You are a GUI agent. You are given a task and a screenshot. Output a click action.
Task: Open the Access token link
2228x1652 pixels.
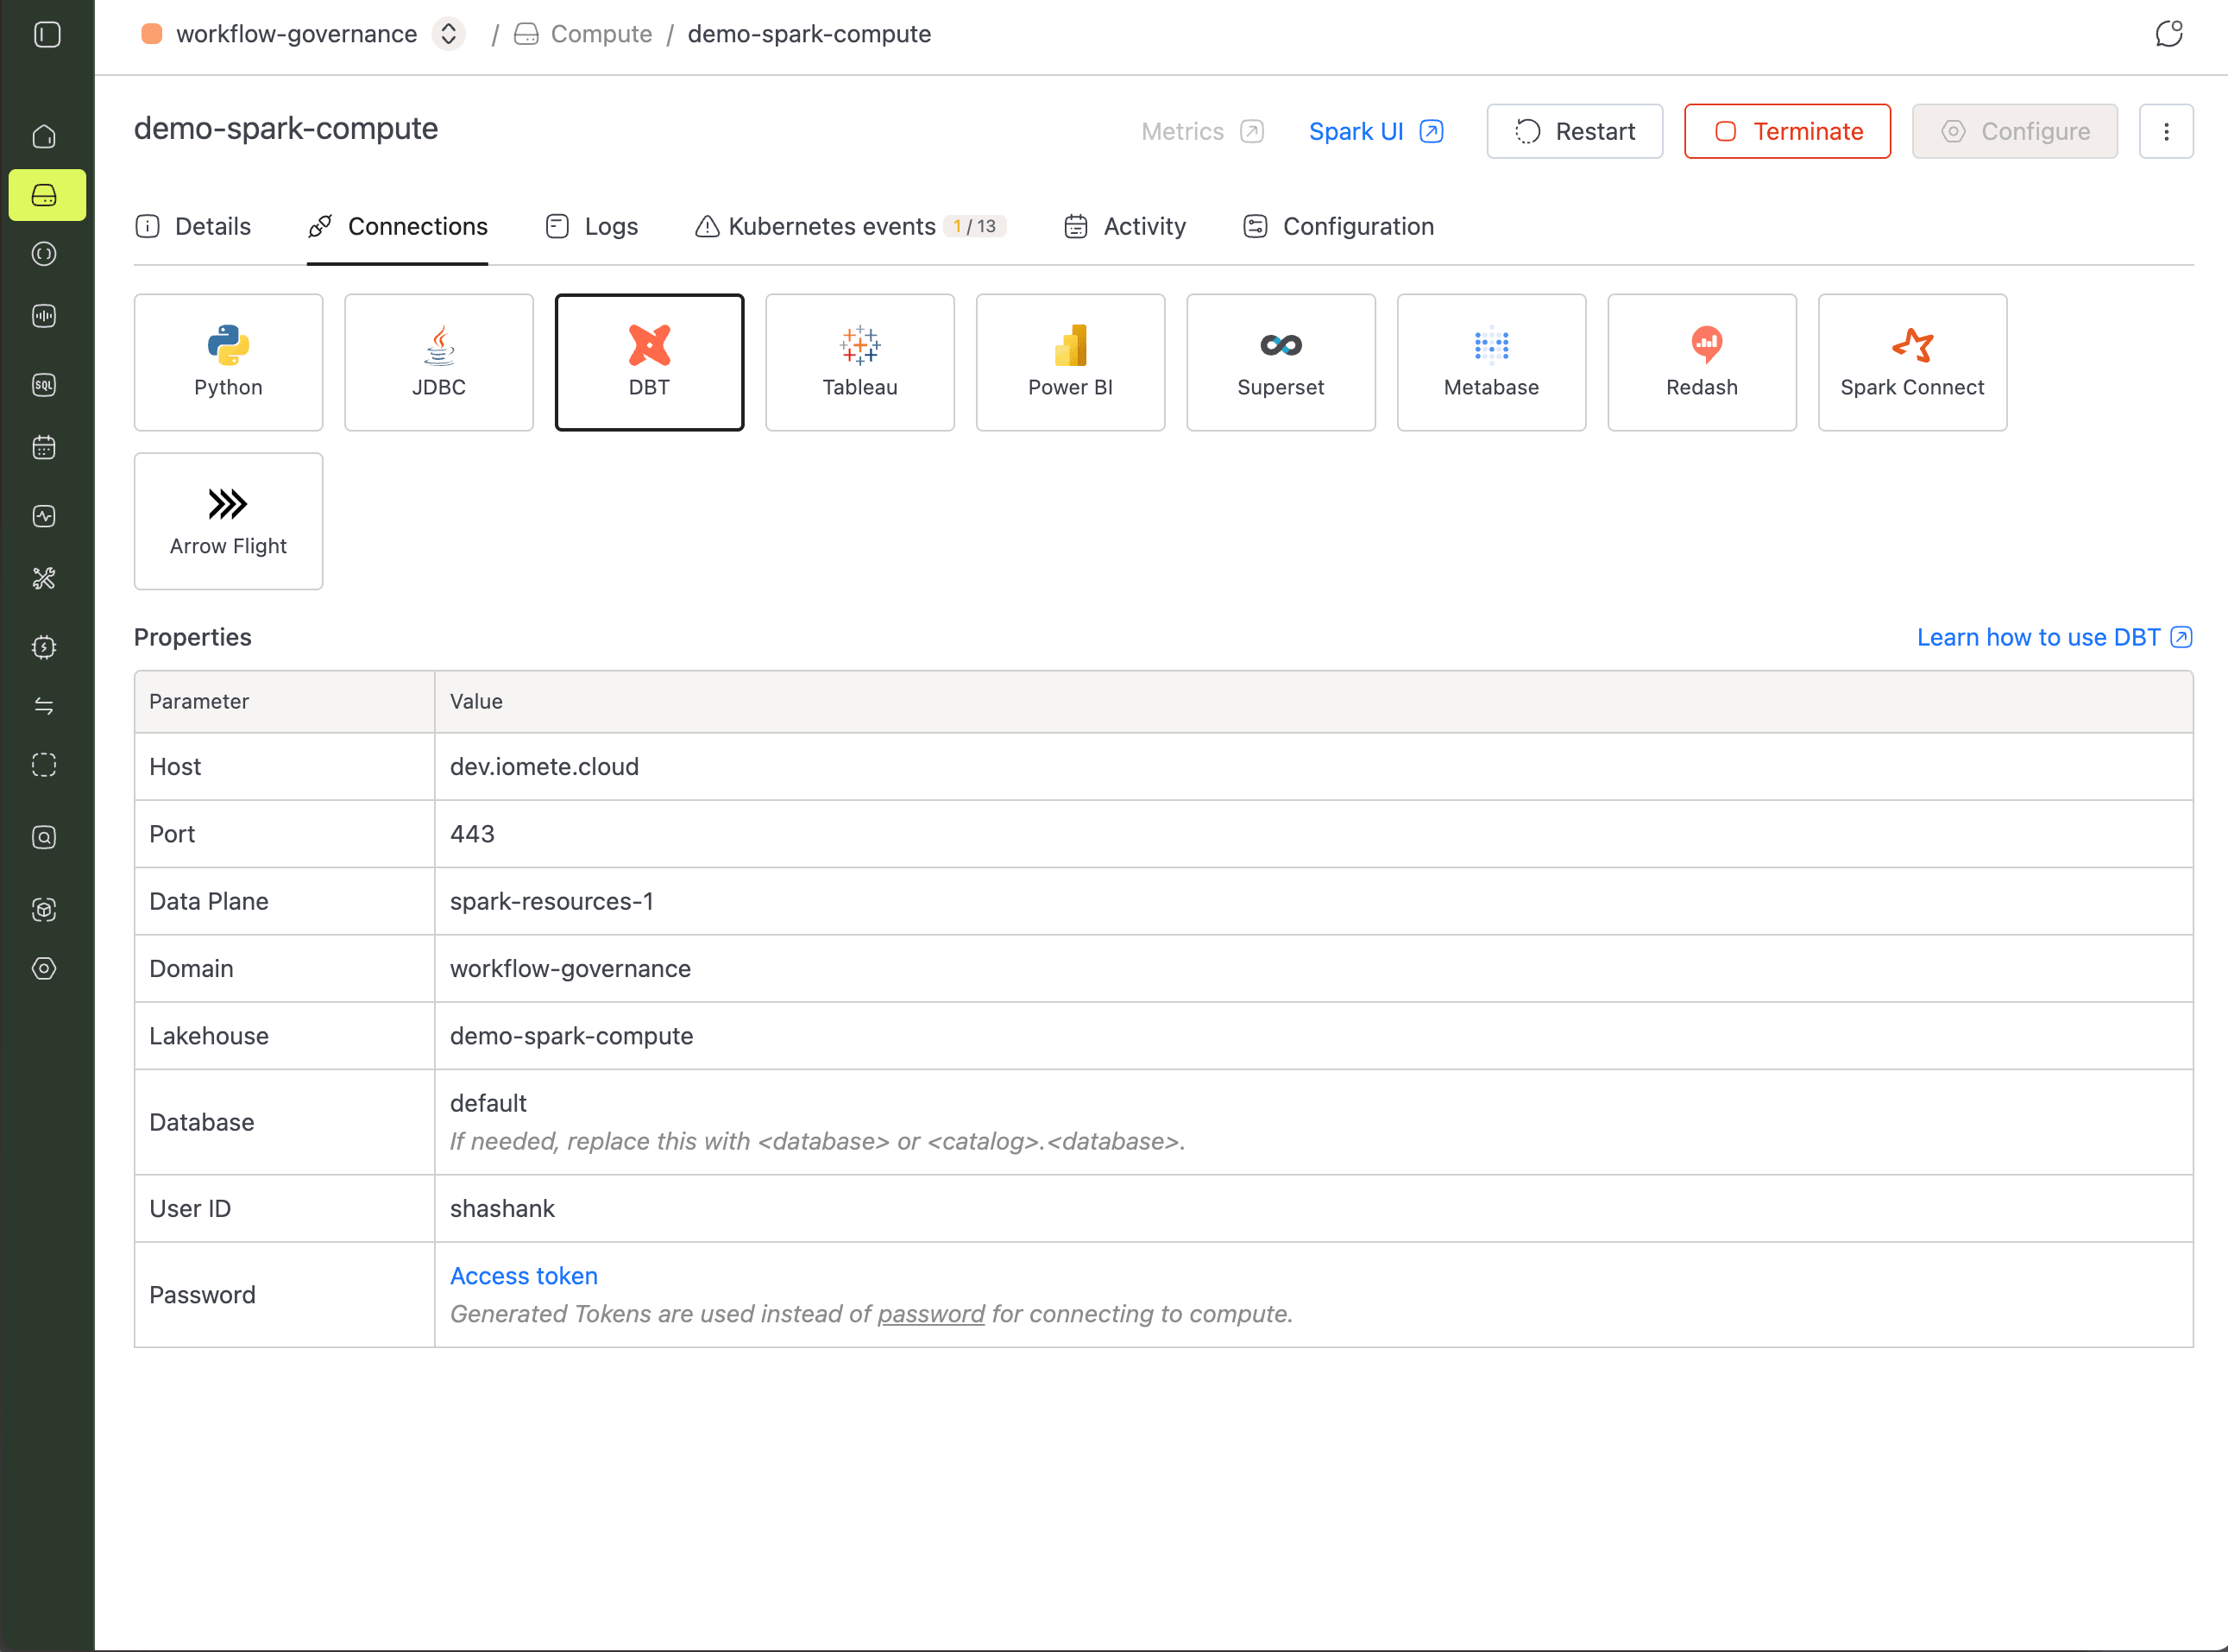(524, 1276)
